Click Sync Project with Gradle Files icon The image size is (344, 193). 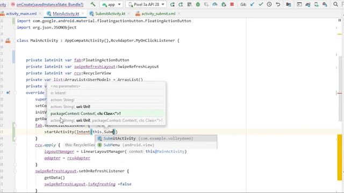coord(307,4)
